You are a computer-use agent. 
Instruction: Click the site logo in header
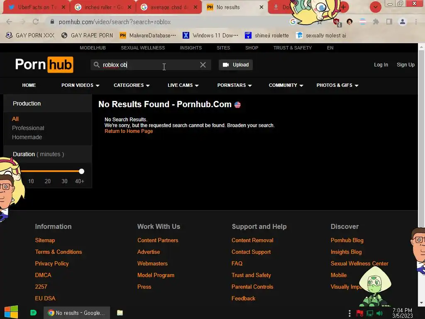point(44,64)
